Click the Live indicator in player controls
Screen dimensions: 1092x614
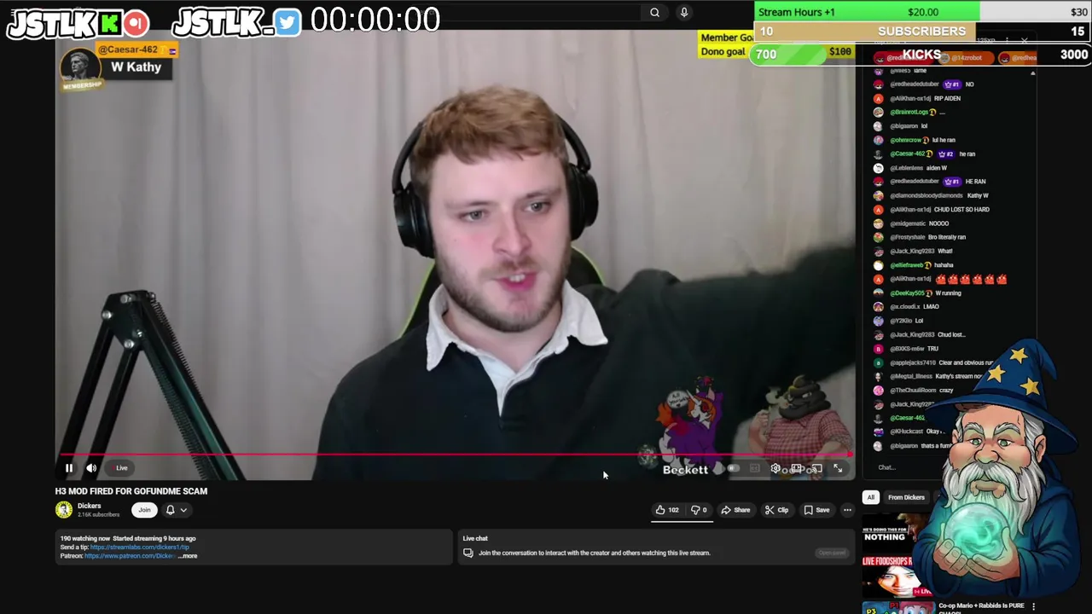121,468
